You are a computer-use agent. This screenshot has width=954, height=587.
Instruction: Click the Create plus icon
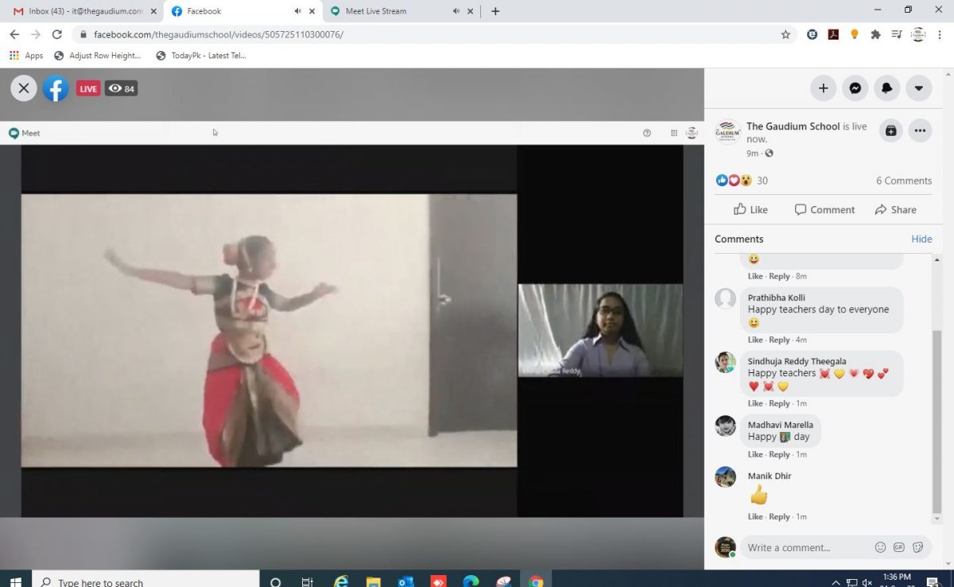click(x=823, y=88)
